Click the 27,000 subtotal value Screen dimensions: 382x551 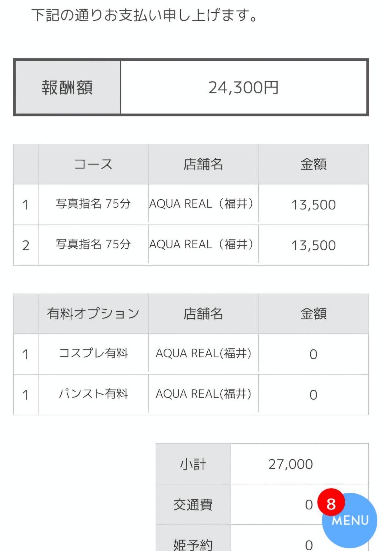click(291, 464)
